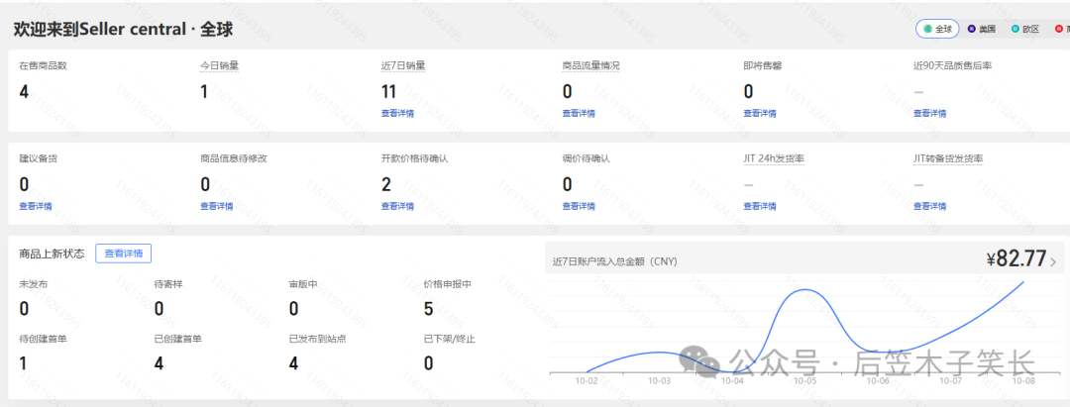Click the 已发布到站点 status label

click(x=317, y=339)
